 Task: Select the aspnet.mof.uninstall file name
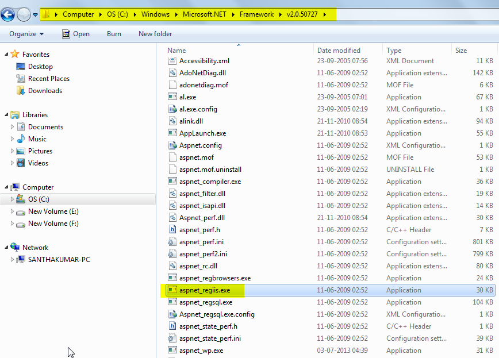pos(210,170)
